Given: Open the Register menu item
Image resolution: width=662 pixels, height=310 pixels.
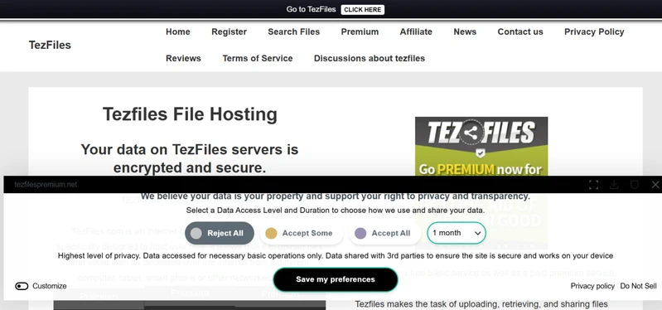Looking at the screenshot, I should (x=229, y=31).
